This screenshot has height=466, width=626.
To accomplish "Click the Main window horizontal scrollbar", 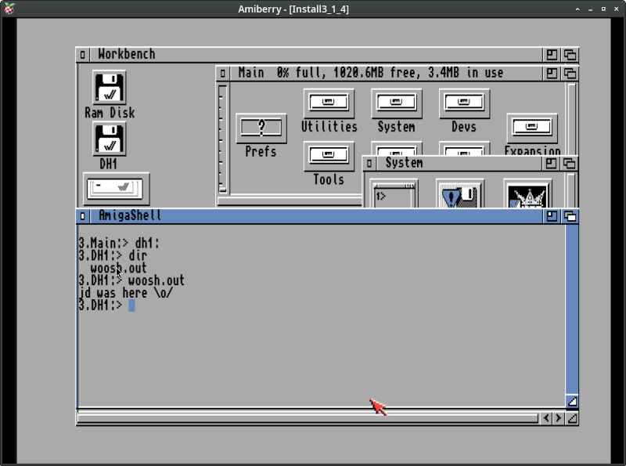I will click(290, 201).
